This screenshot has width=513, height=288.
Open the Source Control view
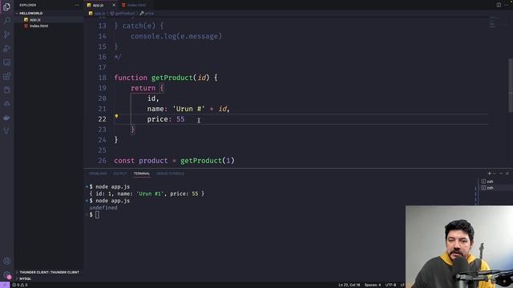click(x=6, y=34)
